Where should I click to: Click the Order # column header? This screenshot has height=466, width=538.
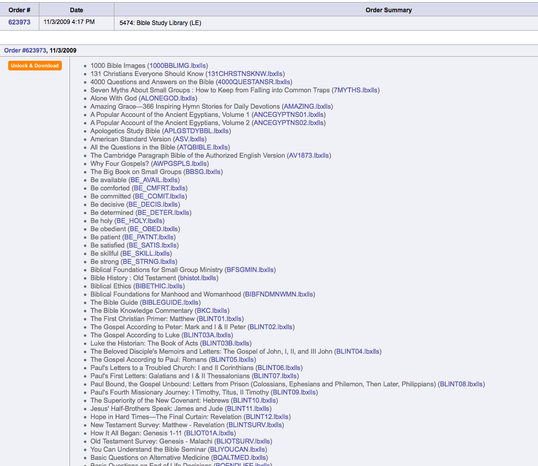[x=19, y=10]
